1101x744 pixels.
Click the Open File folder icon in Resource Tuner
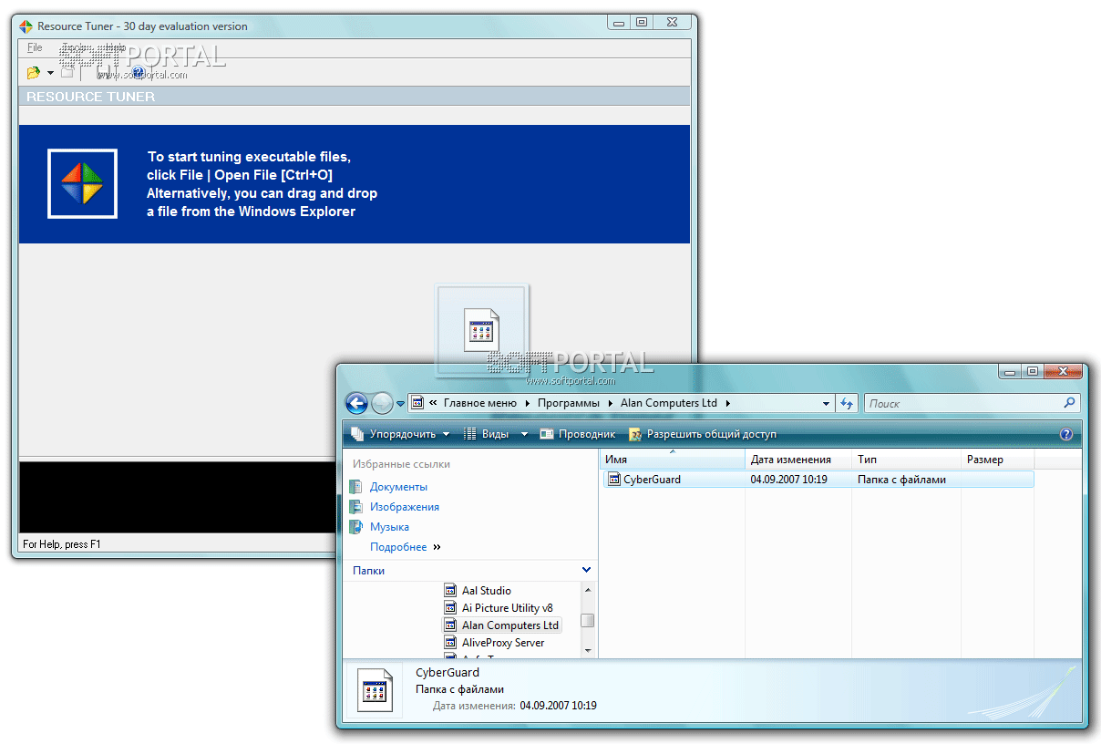[x=33, y=73]
